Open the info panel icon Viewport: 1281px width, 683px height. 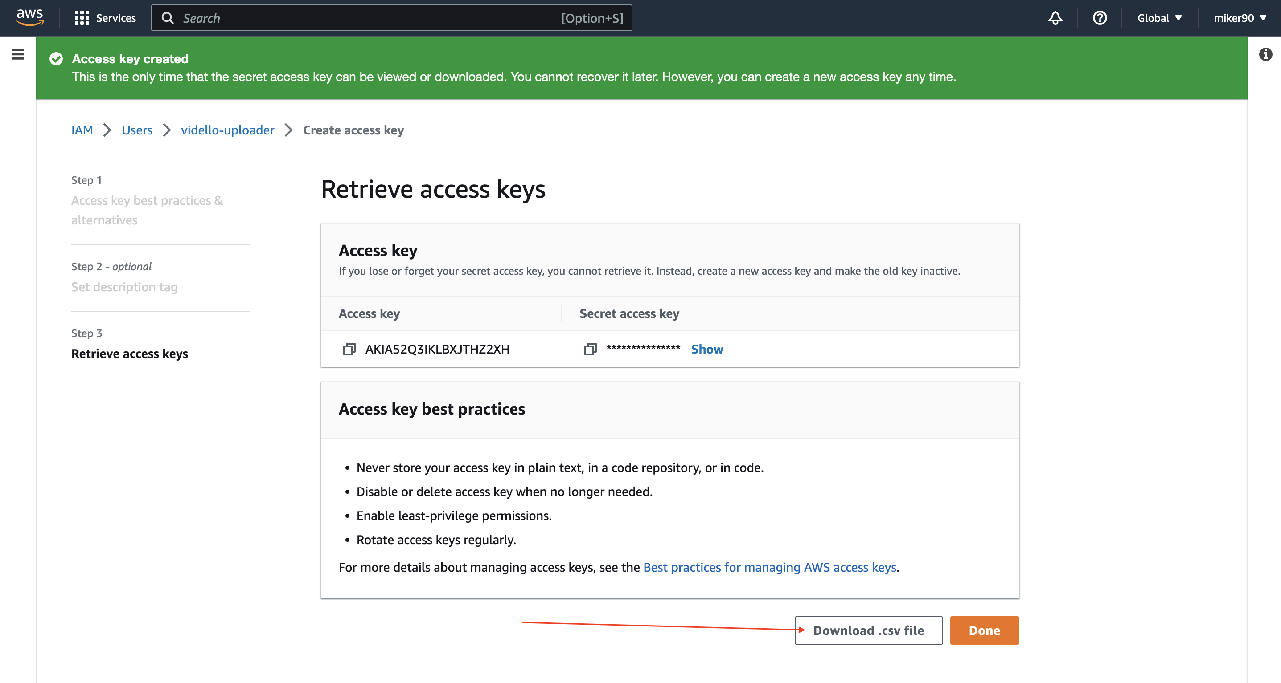click(1265, 54)
